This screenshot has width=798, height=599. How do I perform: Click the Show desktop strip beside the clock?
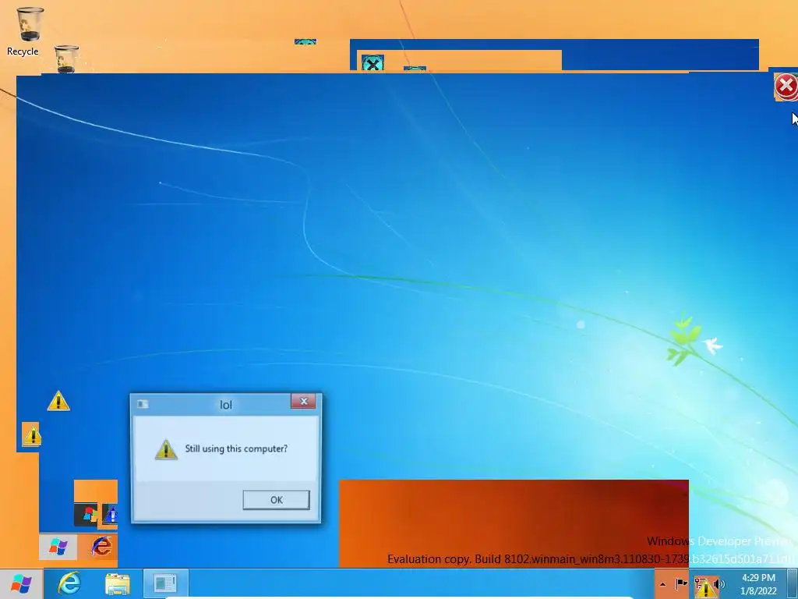(793, 583)
